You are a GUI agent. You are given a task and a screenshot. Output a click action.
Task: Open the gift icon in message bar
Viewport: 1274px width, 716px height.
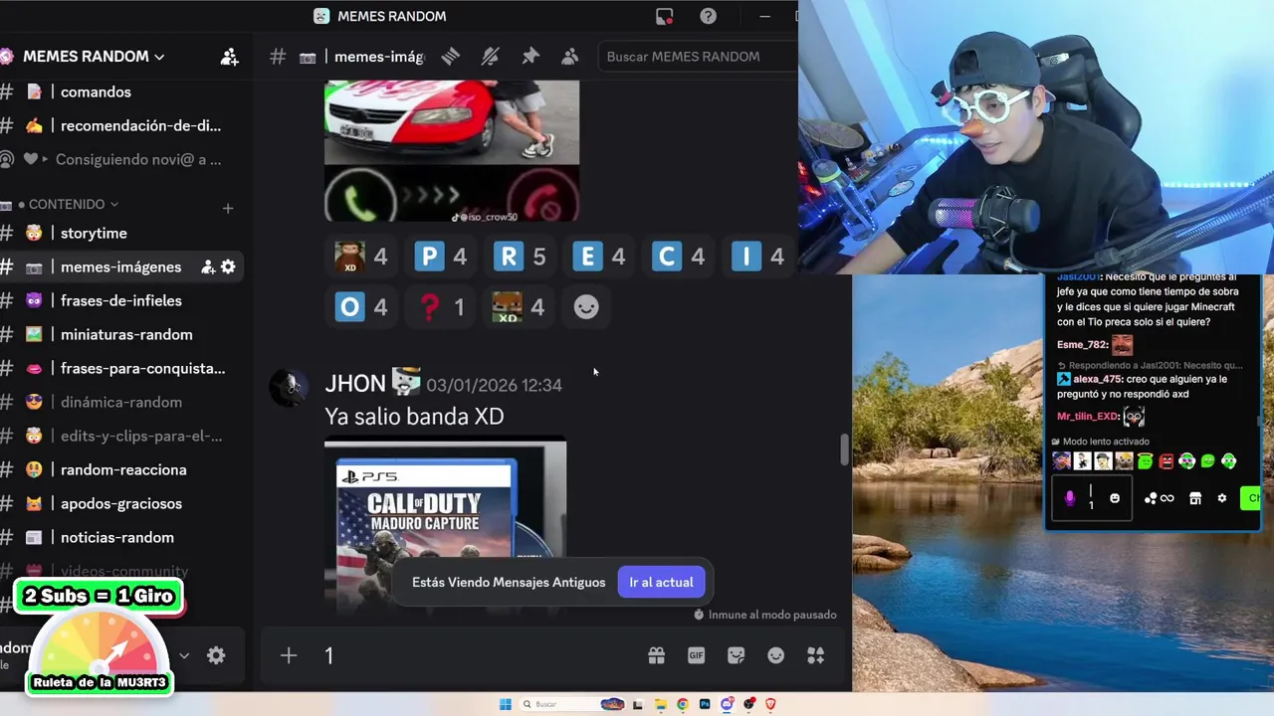tap(656, 655)
